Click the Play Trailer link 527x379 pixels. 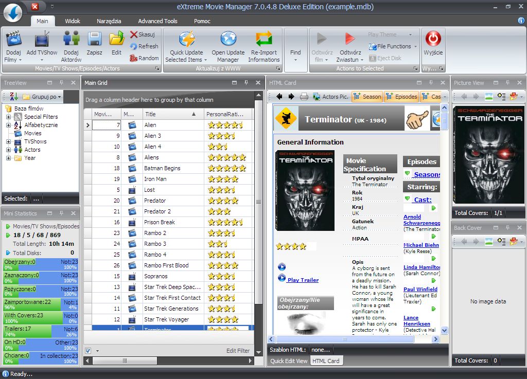pyautogui.click(x=303, y=280)
